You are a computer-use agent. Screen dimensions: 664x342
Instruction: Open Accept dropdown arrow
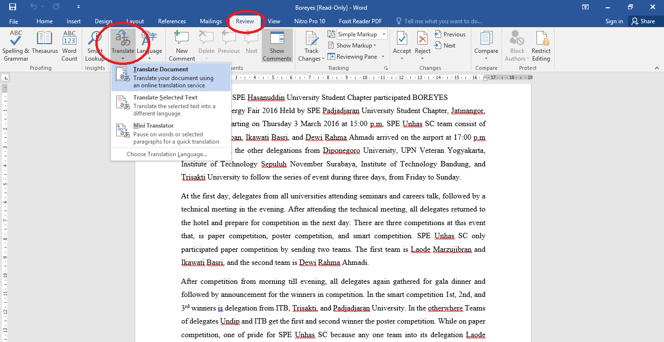[402, 59]
